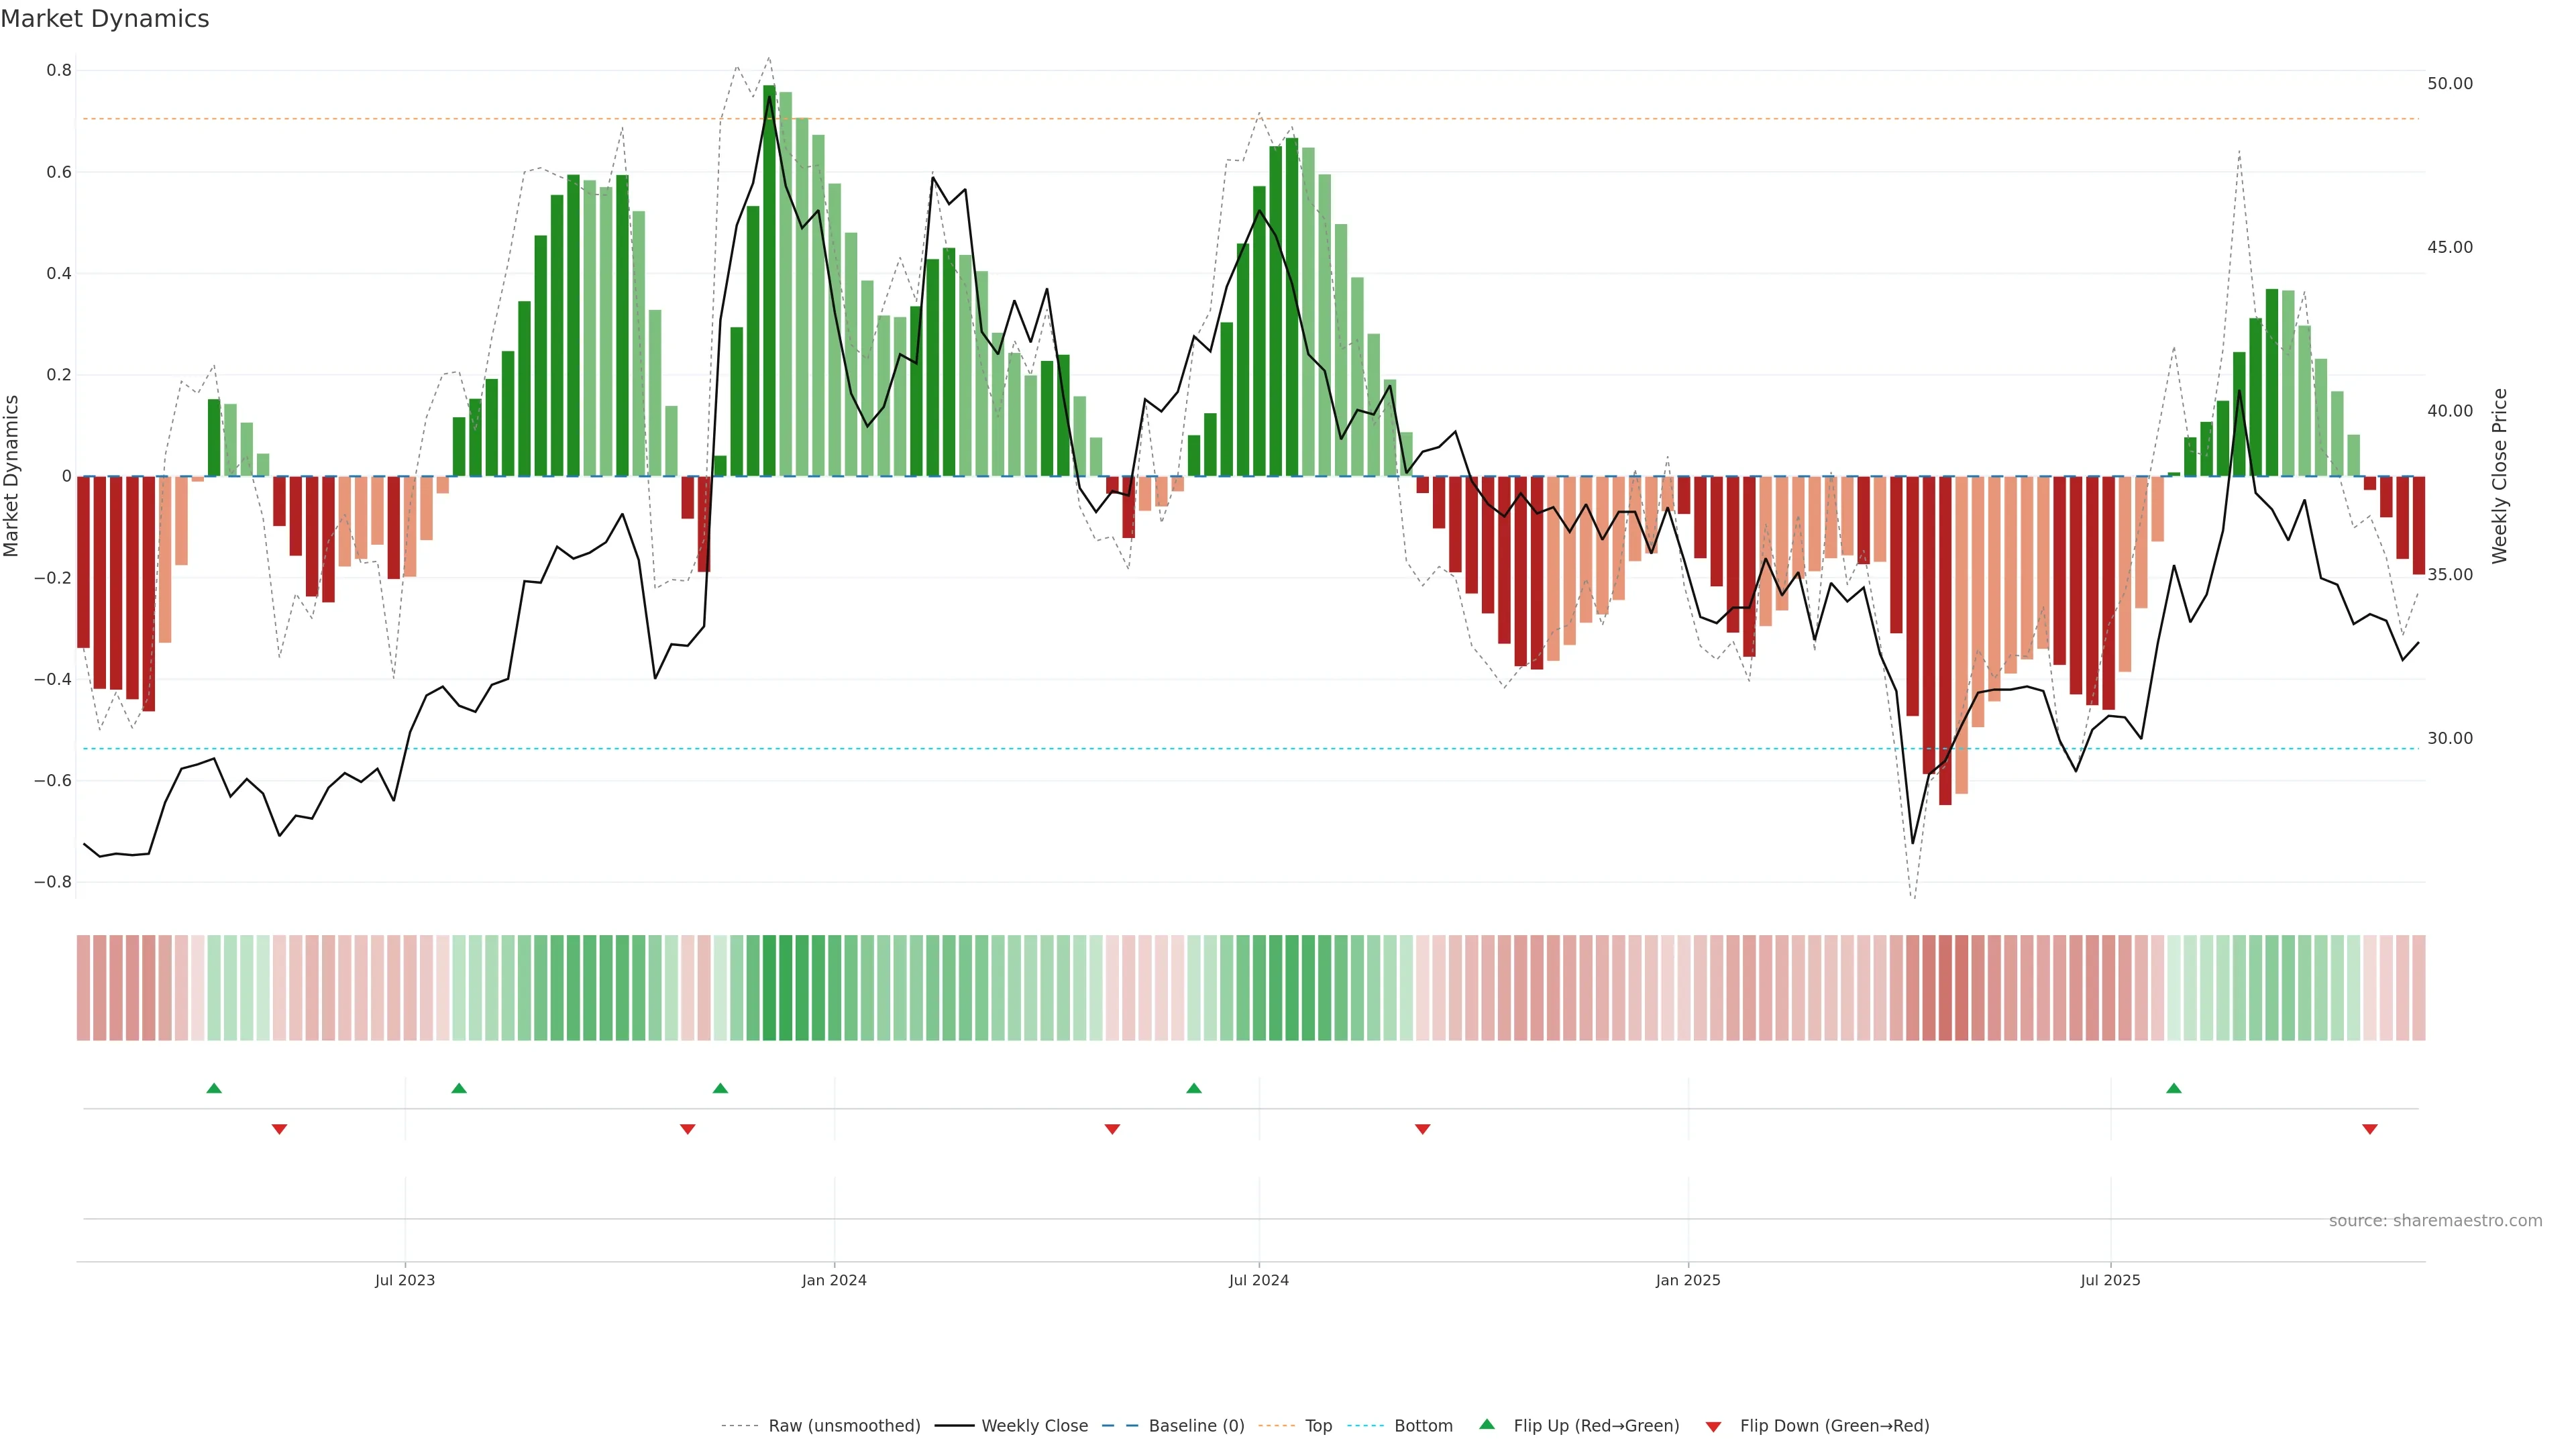Toggle Weekly Close legend entry
This screenshot has height=1449, width=2576.
[x=1034, y=1425]
